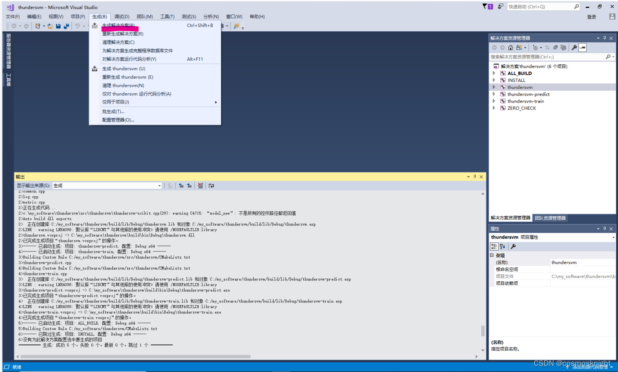Screen dimensions: 618x372
Task: Toggle auto-hide pin on the Output window
Action: tap(474, 177)
